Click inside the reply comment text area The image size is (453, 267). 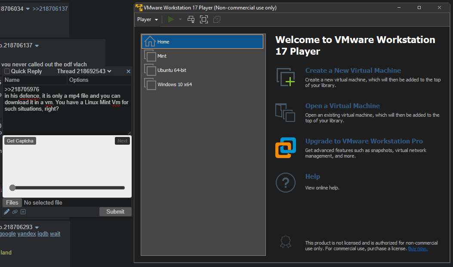click(67, 110)
